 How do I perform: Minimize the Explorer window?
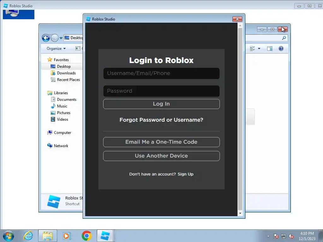[262, 29]
